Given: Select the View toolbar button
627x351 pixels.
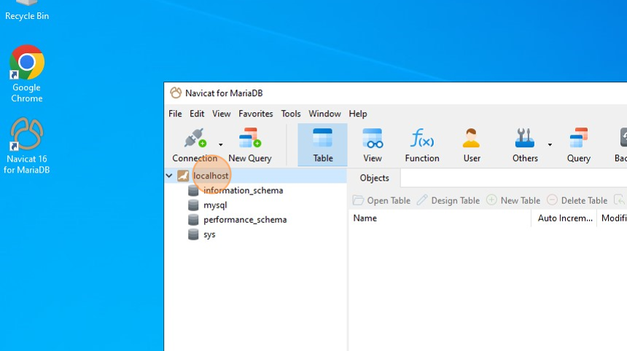Looking at the screenshot, I should coord(373,145).
